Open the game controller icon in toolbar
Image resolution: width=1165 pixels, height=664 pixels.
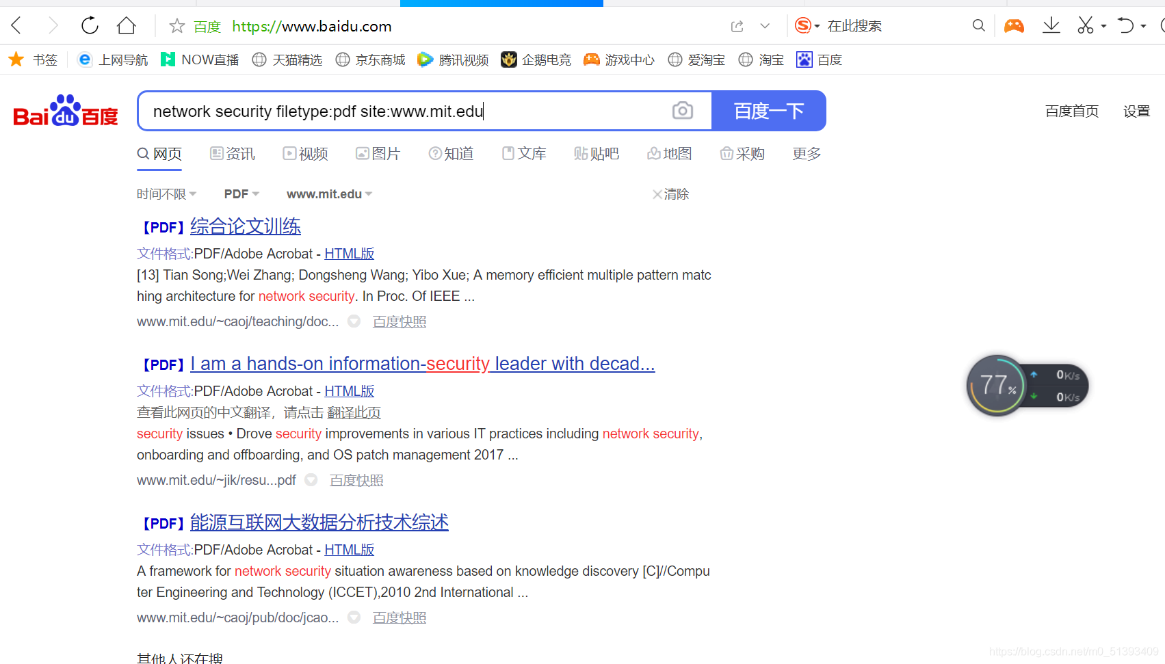[x=1014, y=26]
